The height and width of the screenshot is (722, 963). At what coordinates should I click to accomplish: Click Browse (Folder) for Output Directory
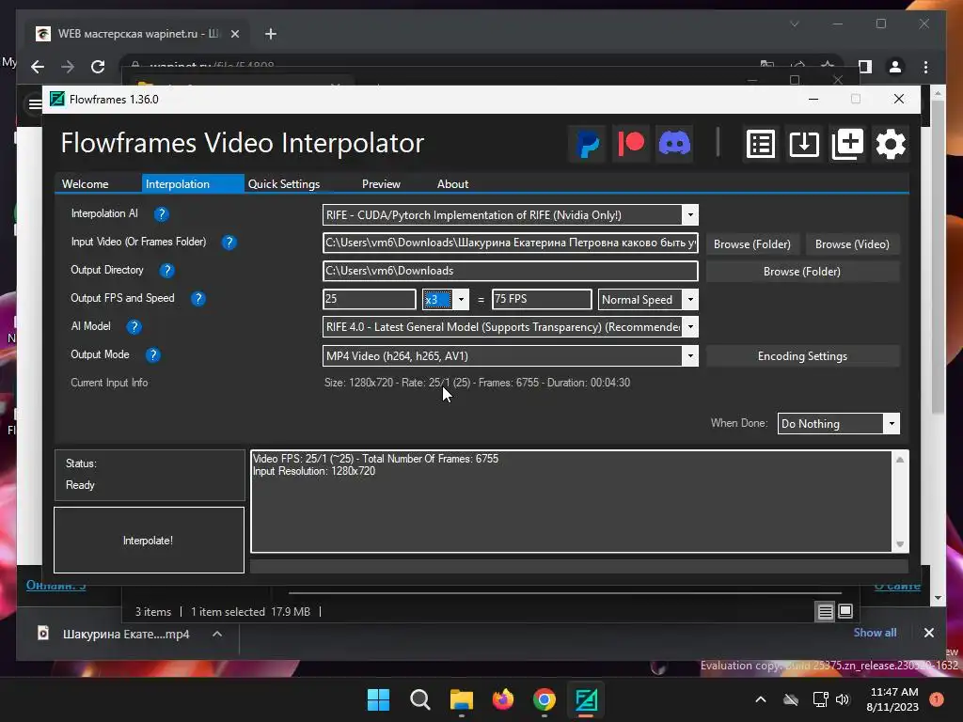click(802, 272)
